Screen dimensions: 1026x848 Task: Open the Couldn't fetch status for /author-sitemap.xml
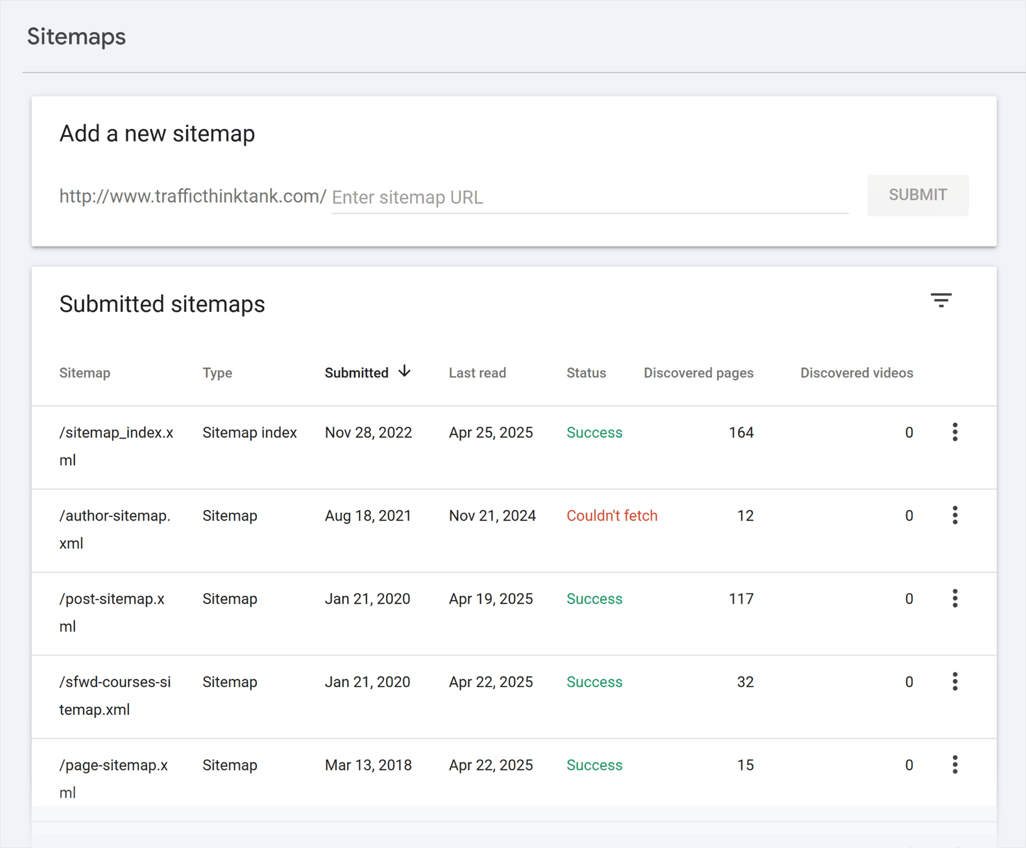[x=612, y=515]
